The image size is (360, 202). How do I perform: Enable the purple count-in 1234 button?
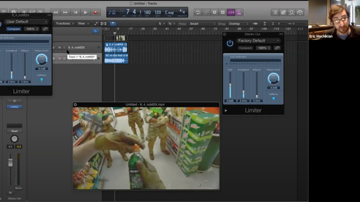(x=231, y=13)
